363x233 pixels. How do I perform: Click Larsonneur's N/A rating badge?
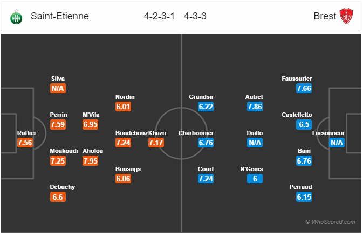(x=337, y=143)
